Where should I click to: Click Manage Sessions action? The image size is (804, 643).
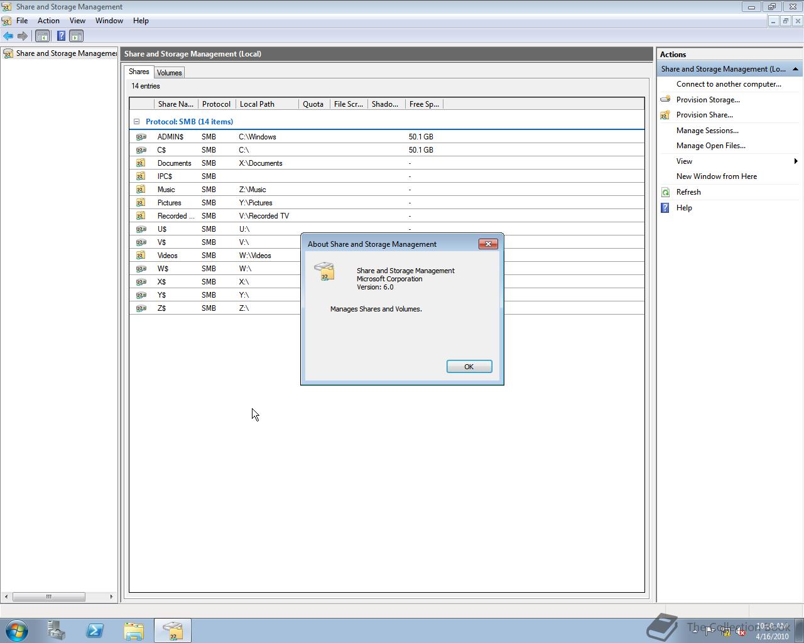pos(707,131)
